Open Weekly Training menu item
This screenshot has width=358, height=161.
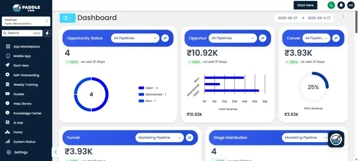26,84
